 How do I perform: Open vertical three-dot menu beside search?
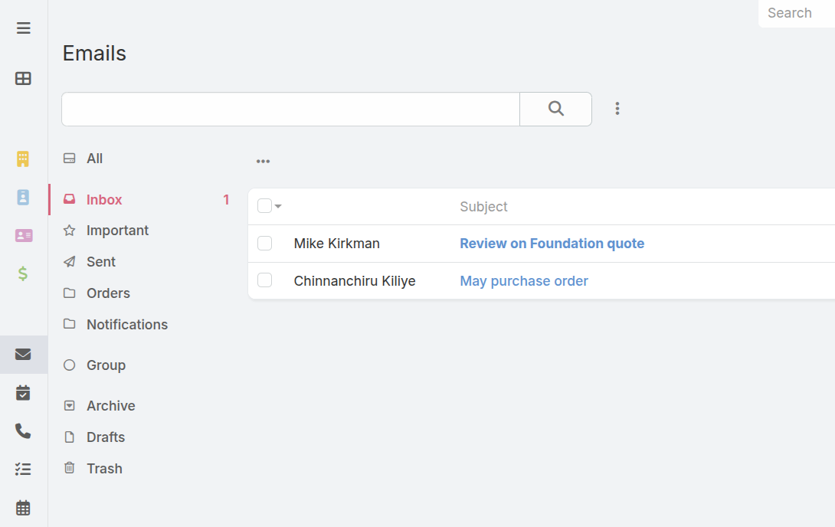coord(617,109)
